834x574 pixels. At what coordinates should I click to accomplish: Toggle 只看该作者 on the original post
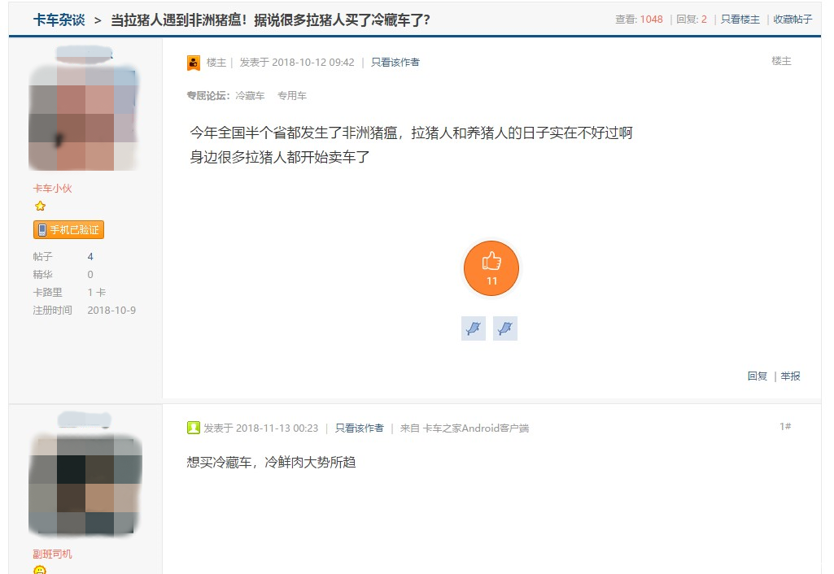pos(395,63)
